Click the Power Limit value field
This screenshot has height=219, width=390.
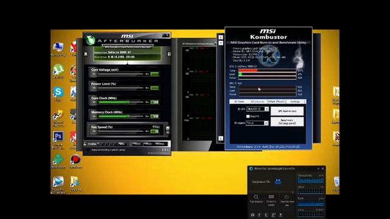(155, 88)
